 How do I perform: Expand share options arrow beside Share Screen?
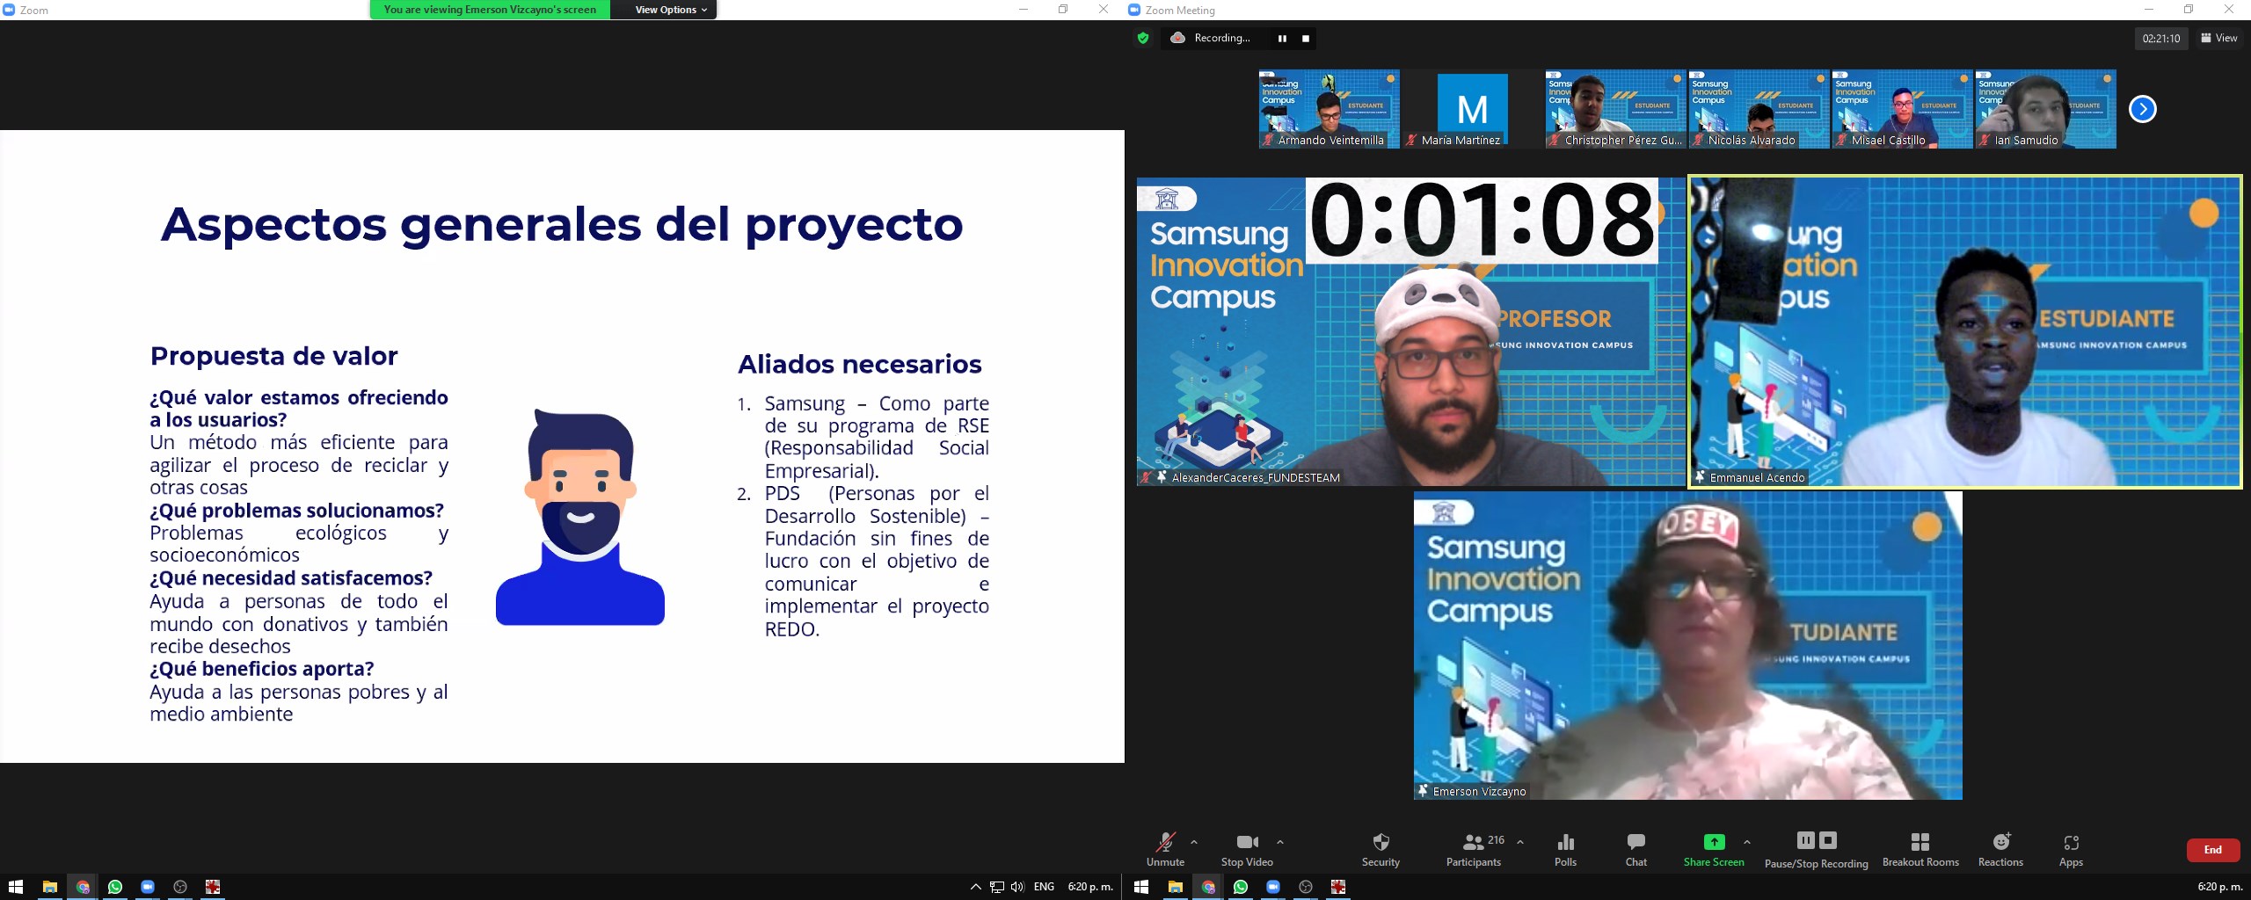1747,842
